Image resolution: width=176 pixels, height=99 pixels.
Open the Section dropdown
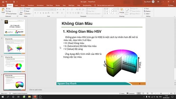coord(28,14)
